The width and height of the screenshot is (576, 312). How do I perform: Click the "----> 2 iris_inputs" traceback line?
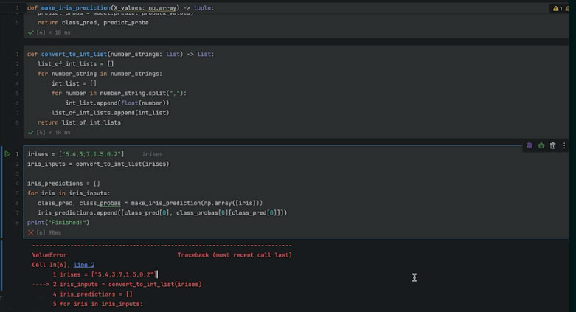pyautogui.click(x=117, y=284)
